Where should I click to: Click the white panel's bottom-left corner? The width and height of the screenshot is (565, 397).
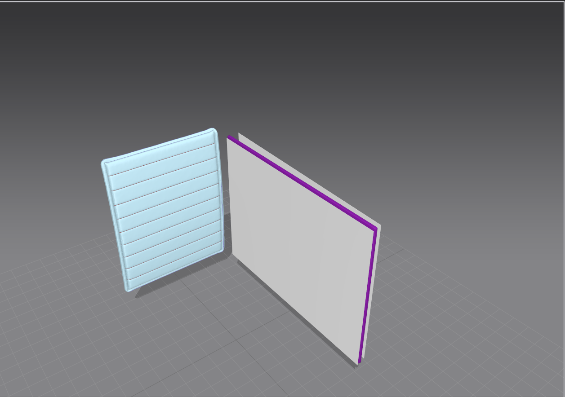tap(233, 254)
